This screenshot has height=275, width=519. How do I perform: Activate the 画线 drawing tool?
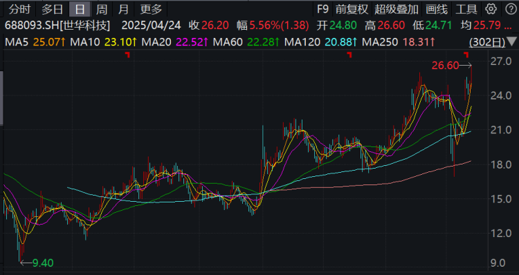[437, 9]
